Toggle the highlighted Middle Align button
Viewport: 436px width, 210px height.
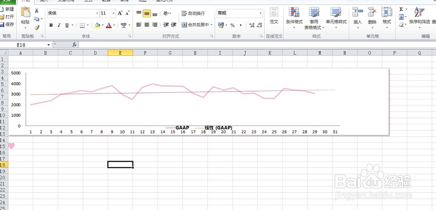[147, 13]
